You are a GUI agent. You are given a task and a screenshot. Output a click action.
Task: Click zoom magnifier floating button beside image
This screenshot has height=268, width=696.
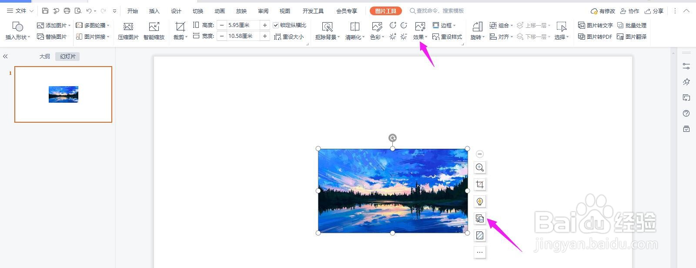[x=480, y=167]
